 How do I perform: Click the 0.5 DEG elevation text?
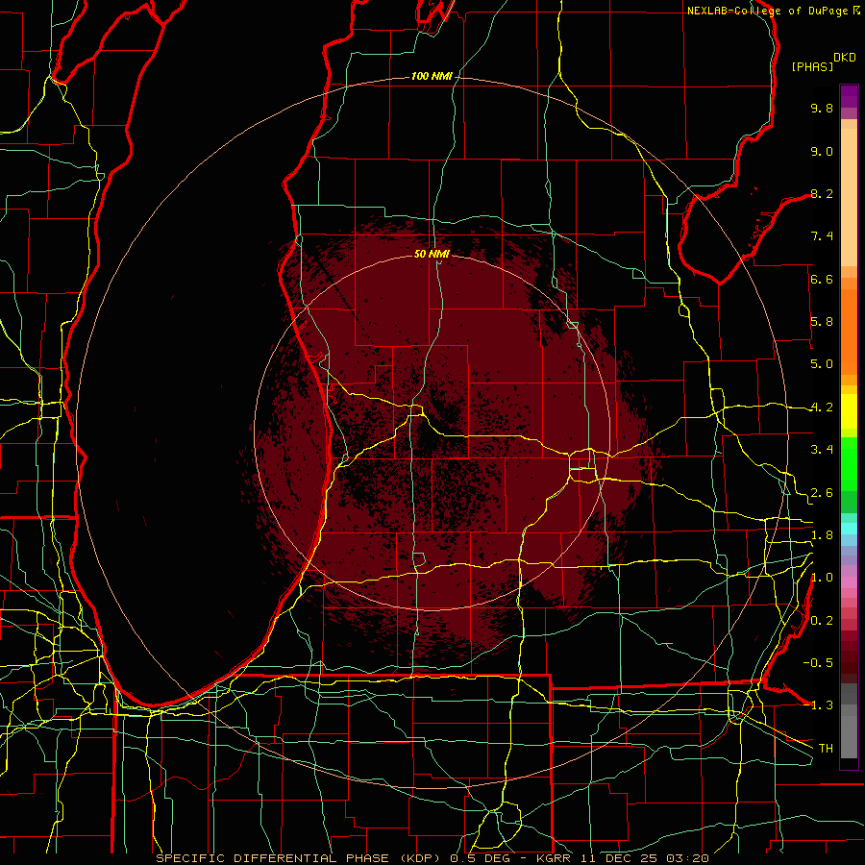482,858
